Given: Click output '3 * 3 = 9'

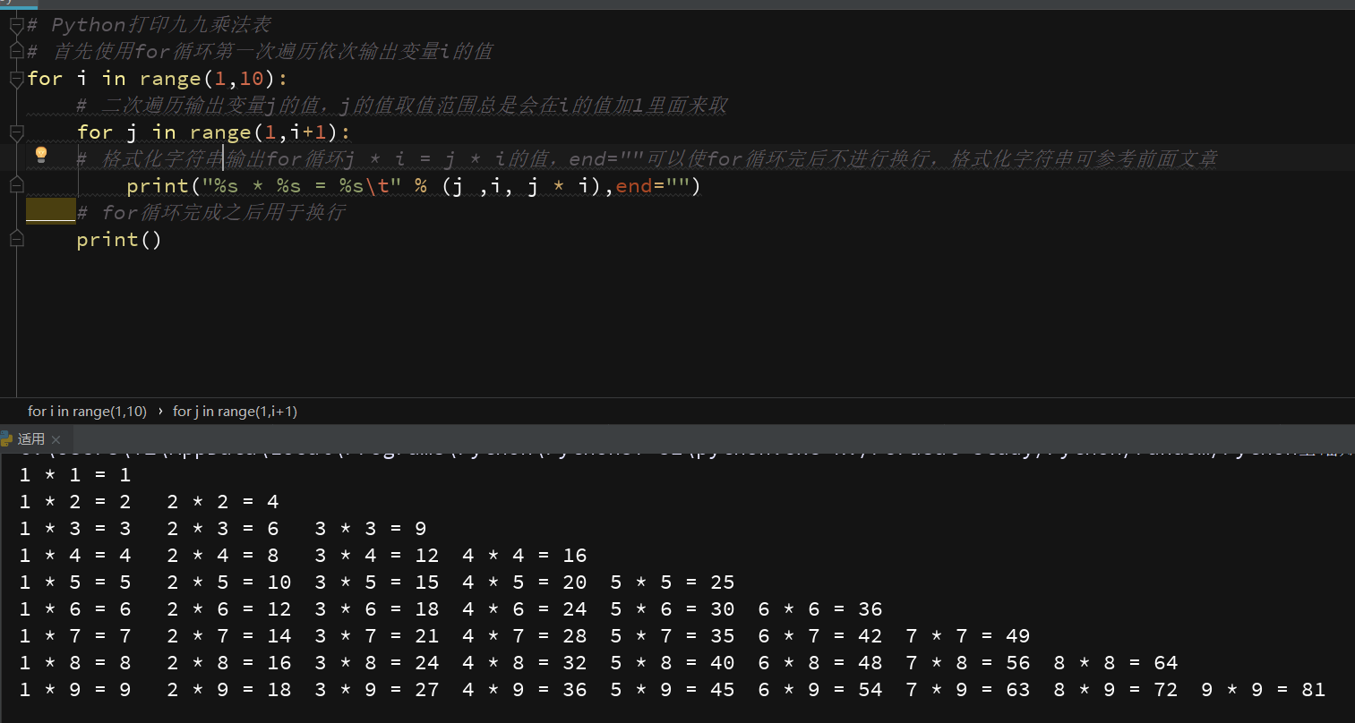Looking at the screenshot, I should (x=371, y=529).
